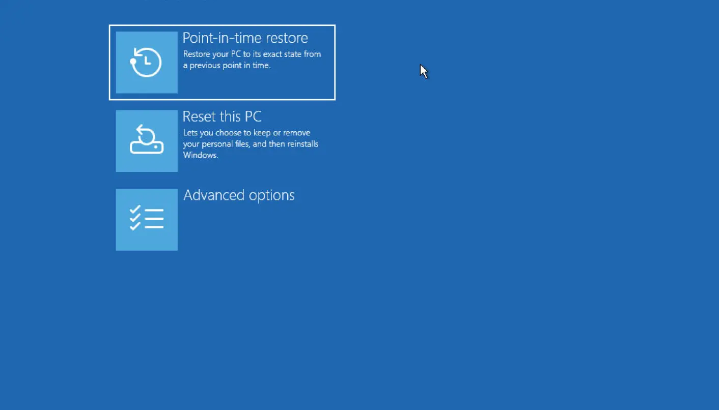
Task: Select the Reset this PC title
Action: pyautogui.click(x=222, y=116)
